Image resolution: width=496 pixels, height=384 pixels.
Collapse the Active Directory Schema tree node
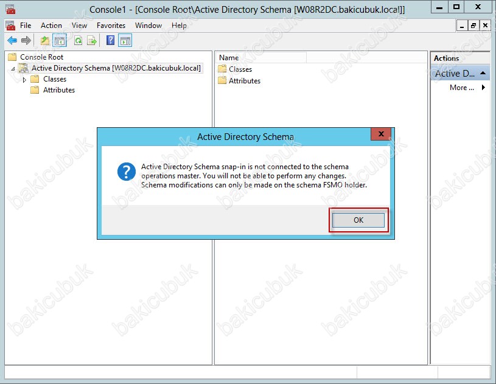coord(13,69)
